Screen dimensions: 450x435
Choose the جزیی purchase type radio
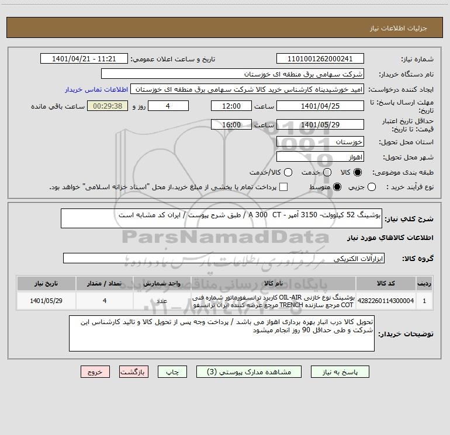click(372, 187)
